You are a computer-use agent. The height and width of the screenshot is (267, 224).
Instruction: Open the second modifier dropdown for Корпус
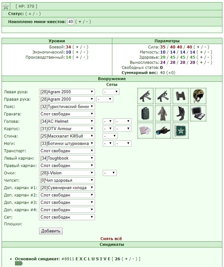(x=123, y=129)
